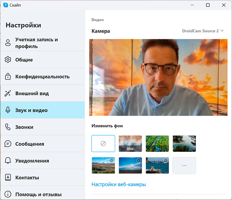Open the DroidCam Source 2 camera dropdown
The height and width of the screenshot is (200, 232).
click(203, 31)
